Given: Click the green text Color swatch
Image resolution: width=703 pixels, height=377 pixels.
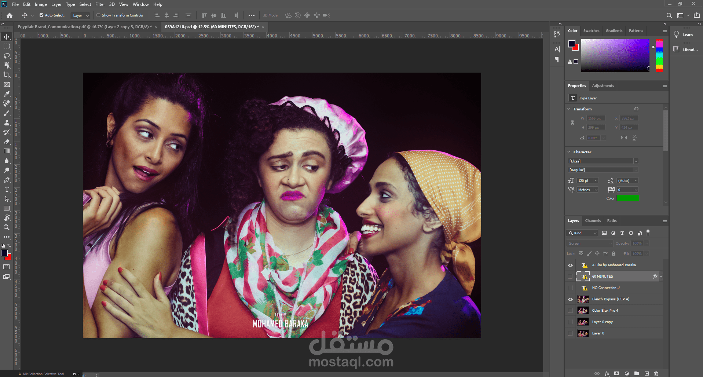Looking at the screenshot, I should point(628,198).
